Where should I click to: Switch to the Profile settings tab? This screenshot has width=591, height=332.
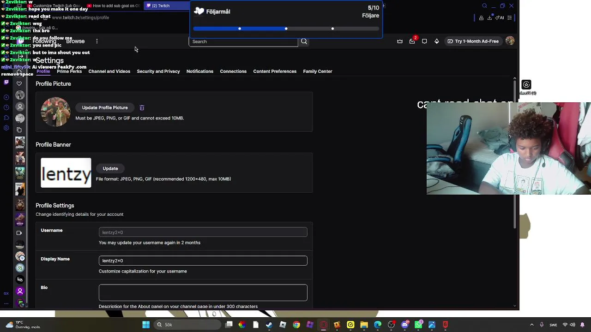point(43,71)
